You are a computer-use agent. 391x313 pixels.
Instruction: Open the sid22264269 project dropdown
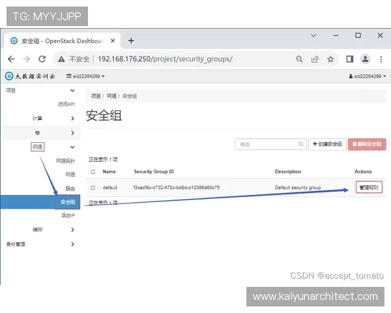(x=85, y=76)
